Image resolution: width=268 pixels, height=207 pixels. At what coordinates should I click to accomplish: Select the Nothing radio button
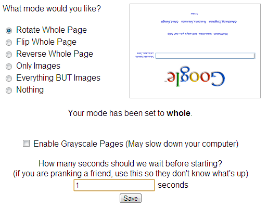click(9, 90)
